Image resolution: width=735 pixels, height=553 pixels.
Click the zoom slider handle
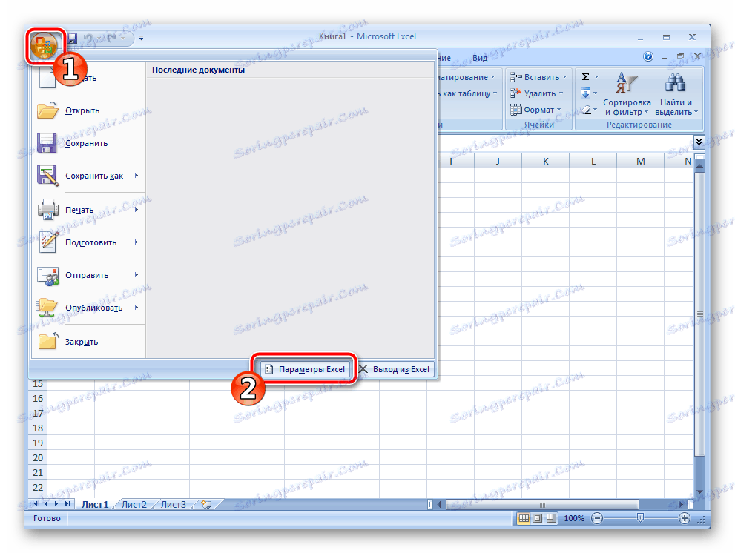(x=640, y=518)
